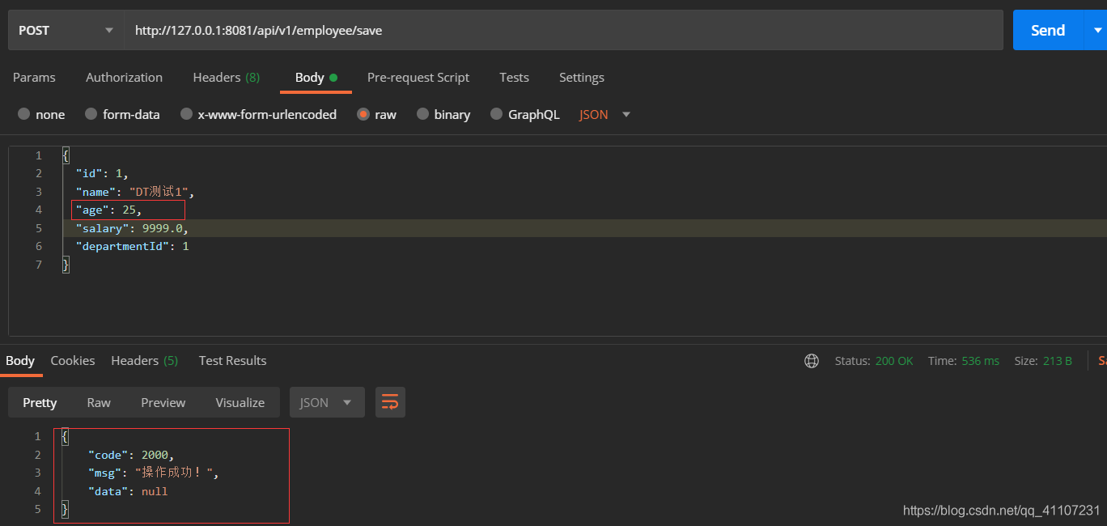View the Test Results tab
This screenshot has width=1107, height=526.
pos(232,361)
